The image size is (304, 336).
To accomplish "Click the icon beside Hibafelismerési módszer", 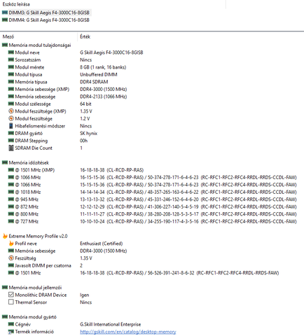I will (11, 126).
